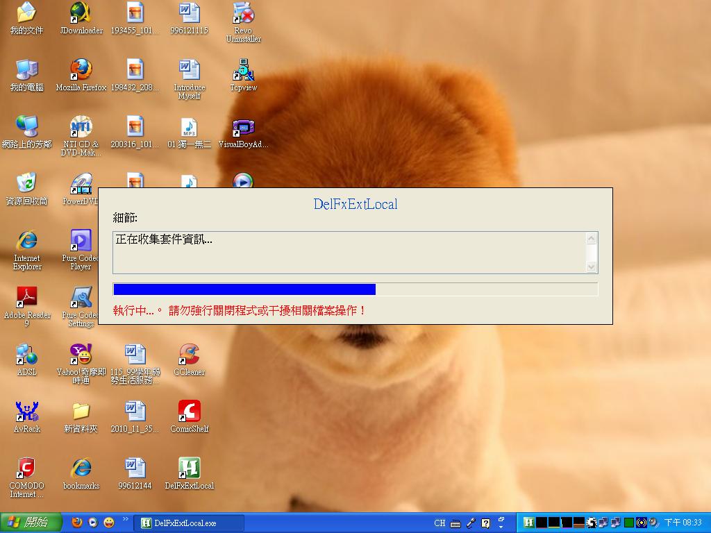Open language bar options dropdown arrow
This screenshot has height=533, width=711.
click(x=501, y=527)
